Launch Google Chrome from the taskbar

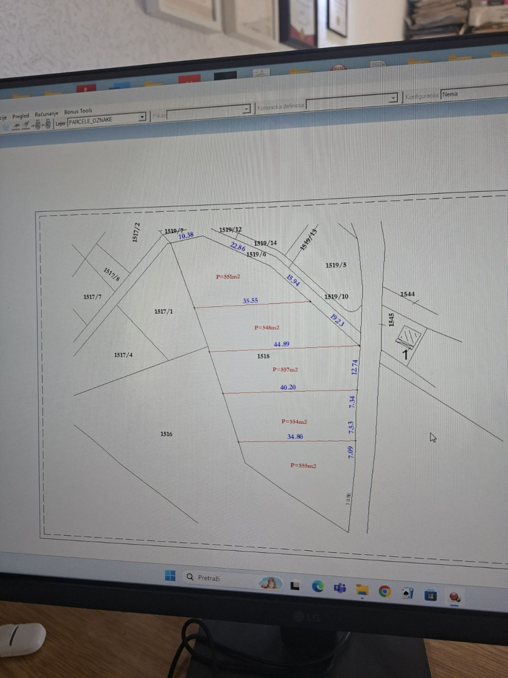tap(385, 591)
